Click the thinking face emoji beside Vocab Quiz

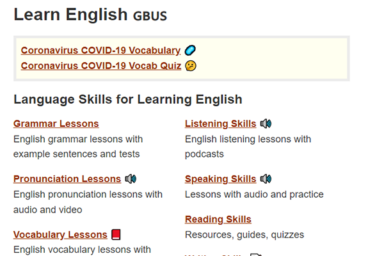(190, 66)
